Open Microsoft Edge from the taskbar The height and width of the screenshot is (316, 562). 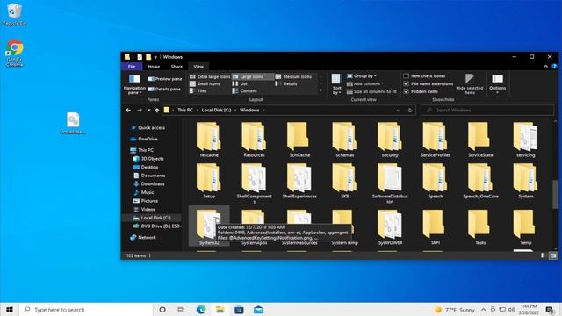click(201, 310)
